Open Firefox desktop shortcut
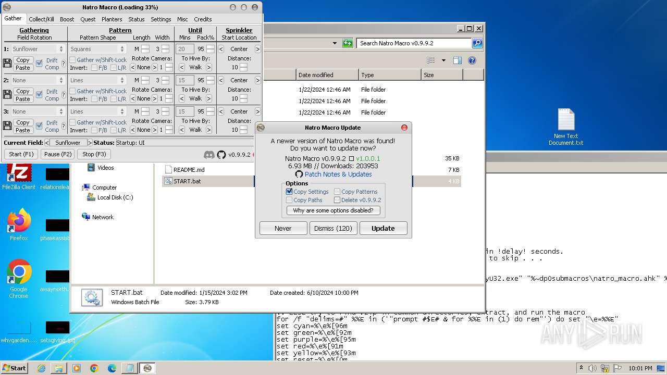The image size is (667, 375). (x=19, y=225)
